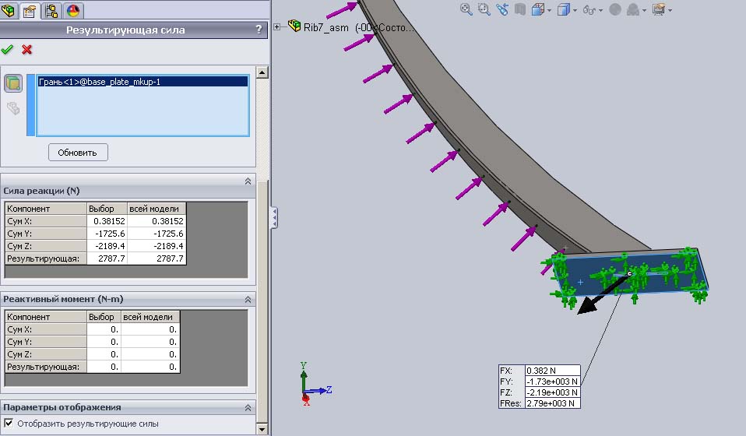Expand the Rib7_asm tree node
Image resolution: width=746 pixels, height=436 pixels.
[x=277, y=27]
